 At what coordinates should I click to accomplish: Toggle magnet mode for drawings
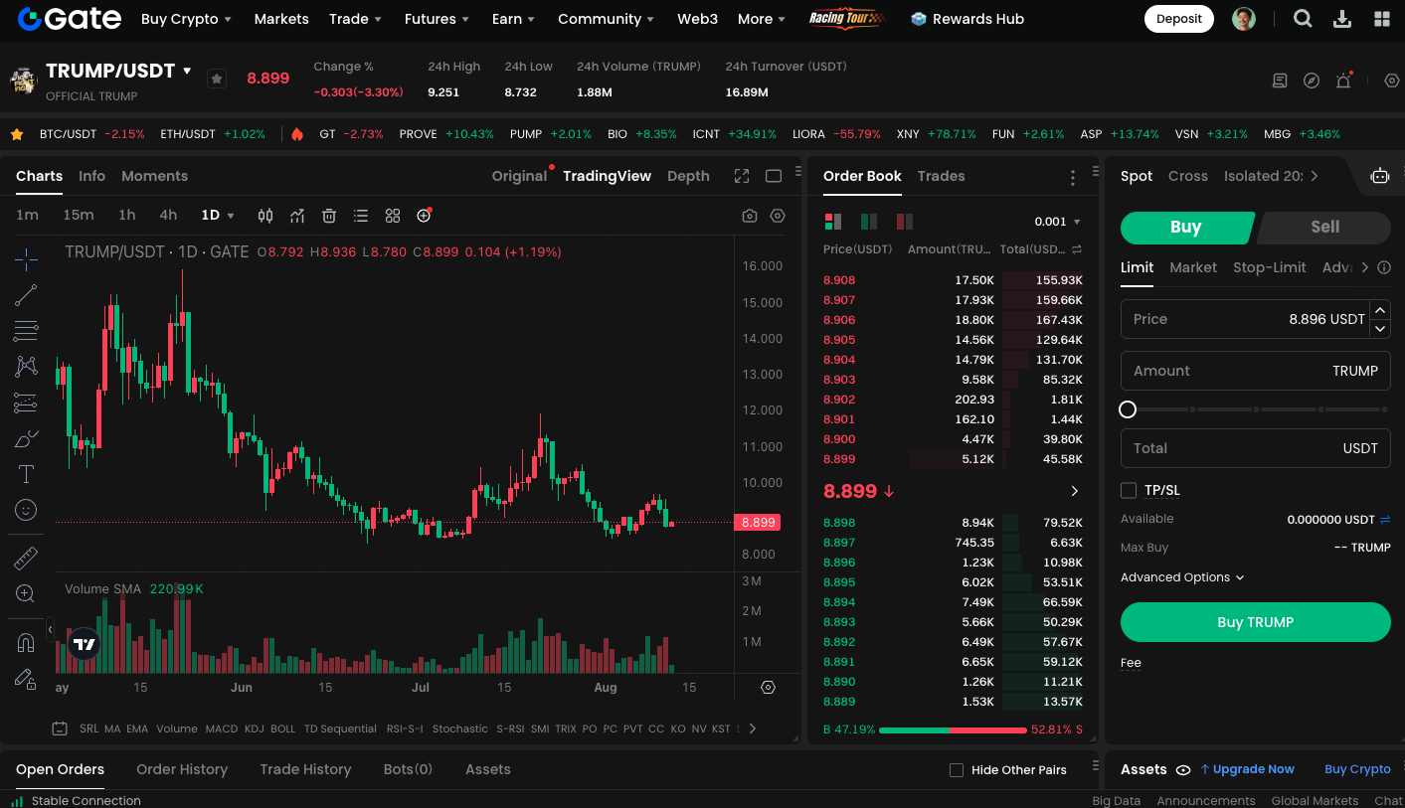[x=26, y=643]
